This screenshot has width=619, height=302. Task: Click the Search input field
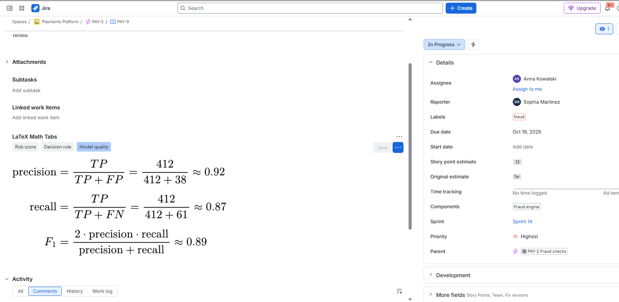pos(310,8)
